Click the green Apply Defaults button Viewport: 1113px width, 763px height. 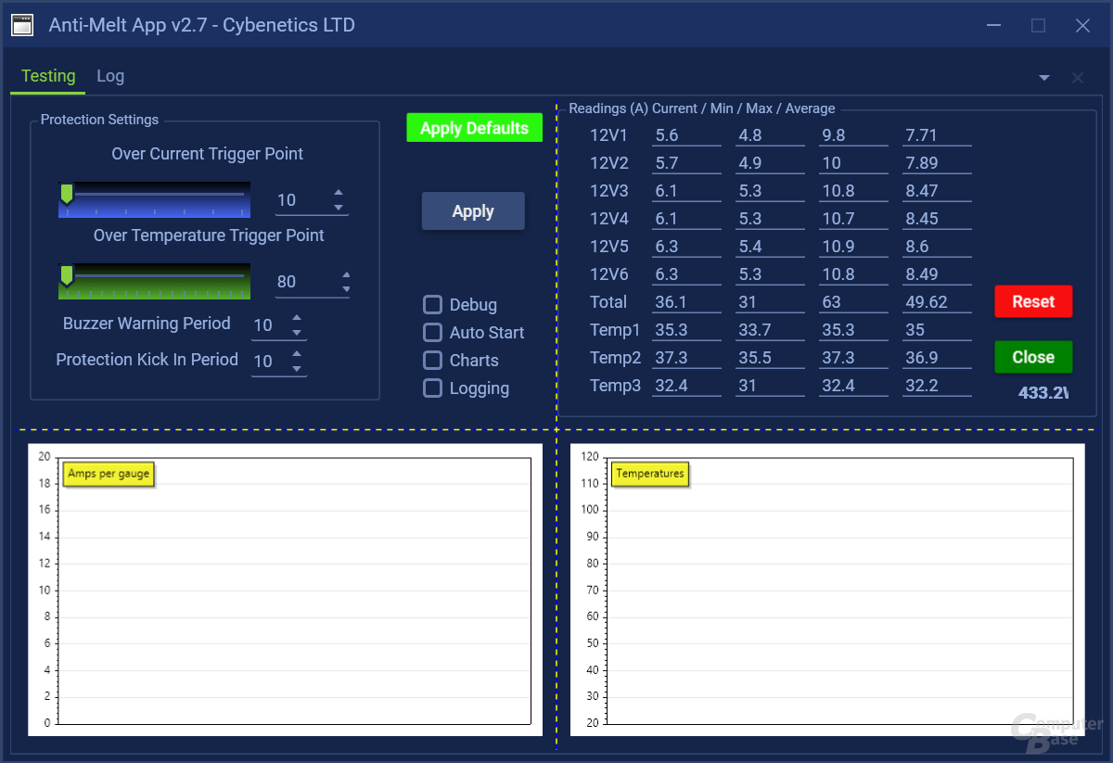[x=474, y=128]
